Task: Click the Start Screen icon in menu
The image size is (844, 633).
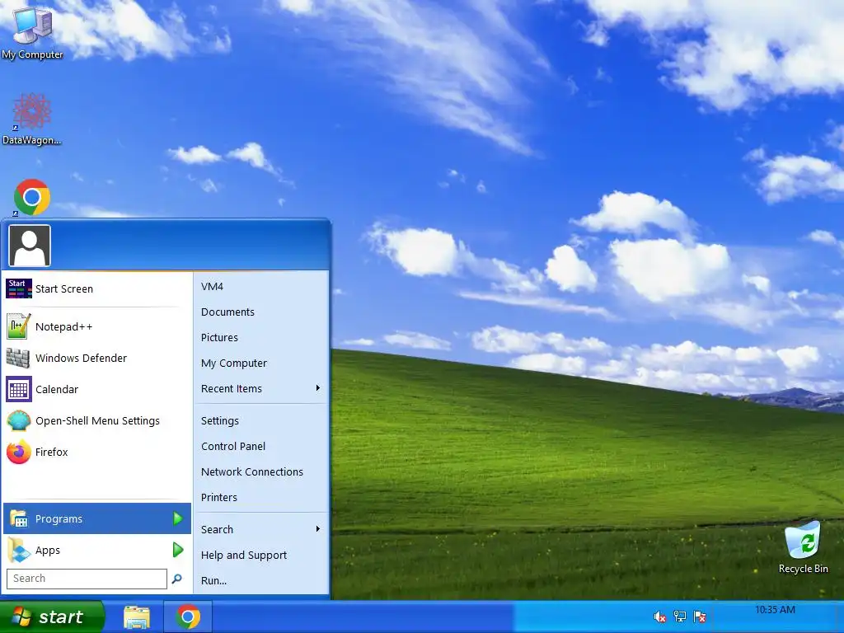Action: click(x=18, y=288)
